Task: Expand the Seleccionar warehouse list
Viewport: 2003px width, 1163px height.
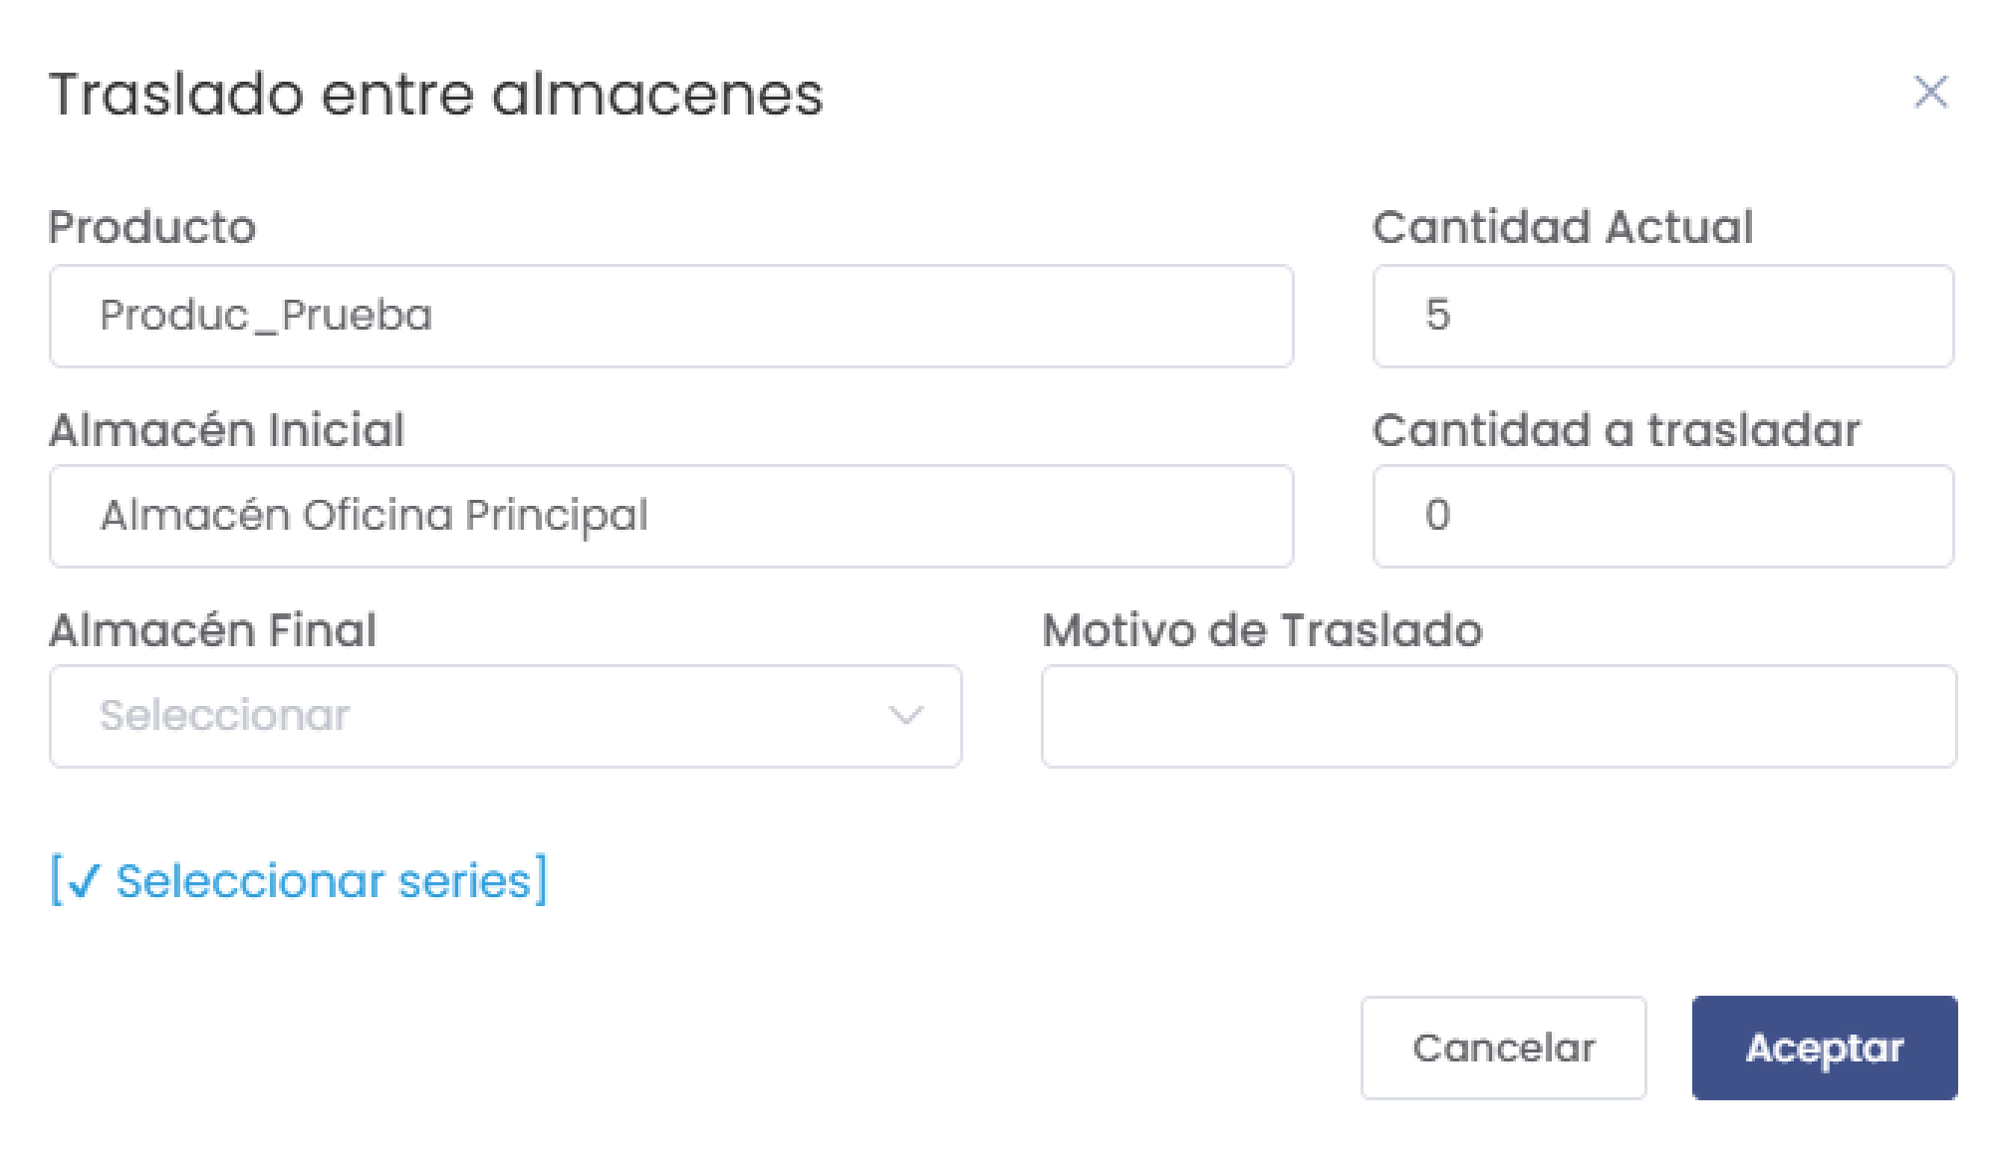Action: point(498,715)
